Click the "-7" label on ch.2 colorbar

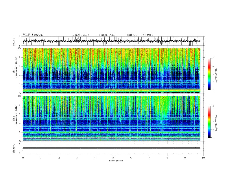(213, 137)
